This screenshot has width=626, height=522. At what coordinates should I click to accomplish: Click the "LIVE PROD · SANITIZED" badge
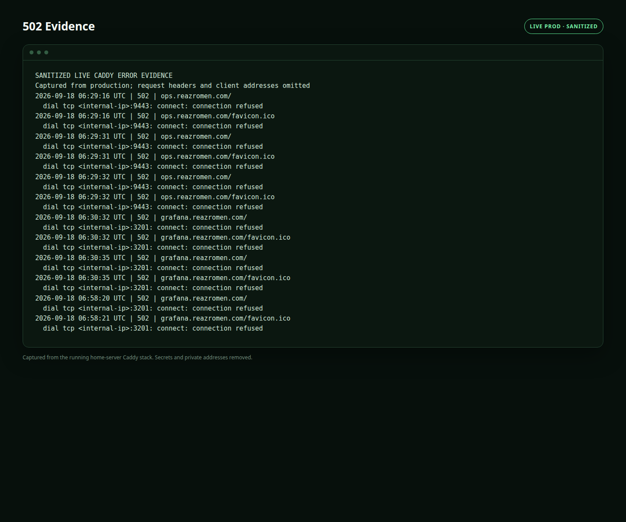(x=563, y=26)
